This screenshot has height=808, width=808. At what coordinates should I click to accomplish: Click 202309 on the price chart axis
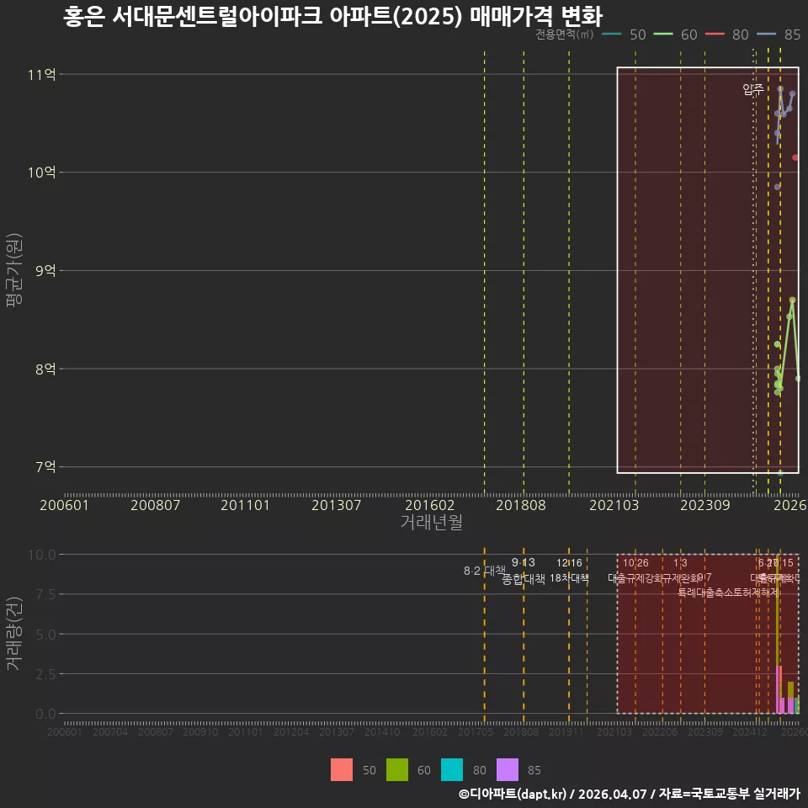pyautogui.click(x=705, y=505)
